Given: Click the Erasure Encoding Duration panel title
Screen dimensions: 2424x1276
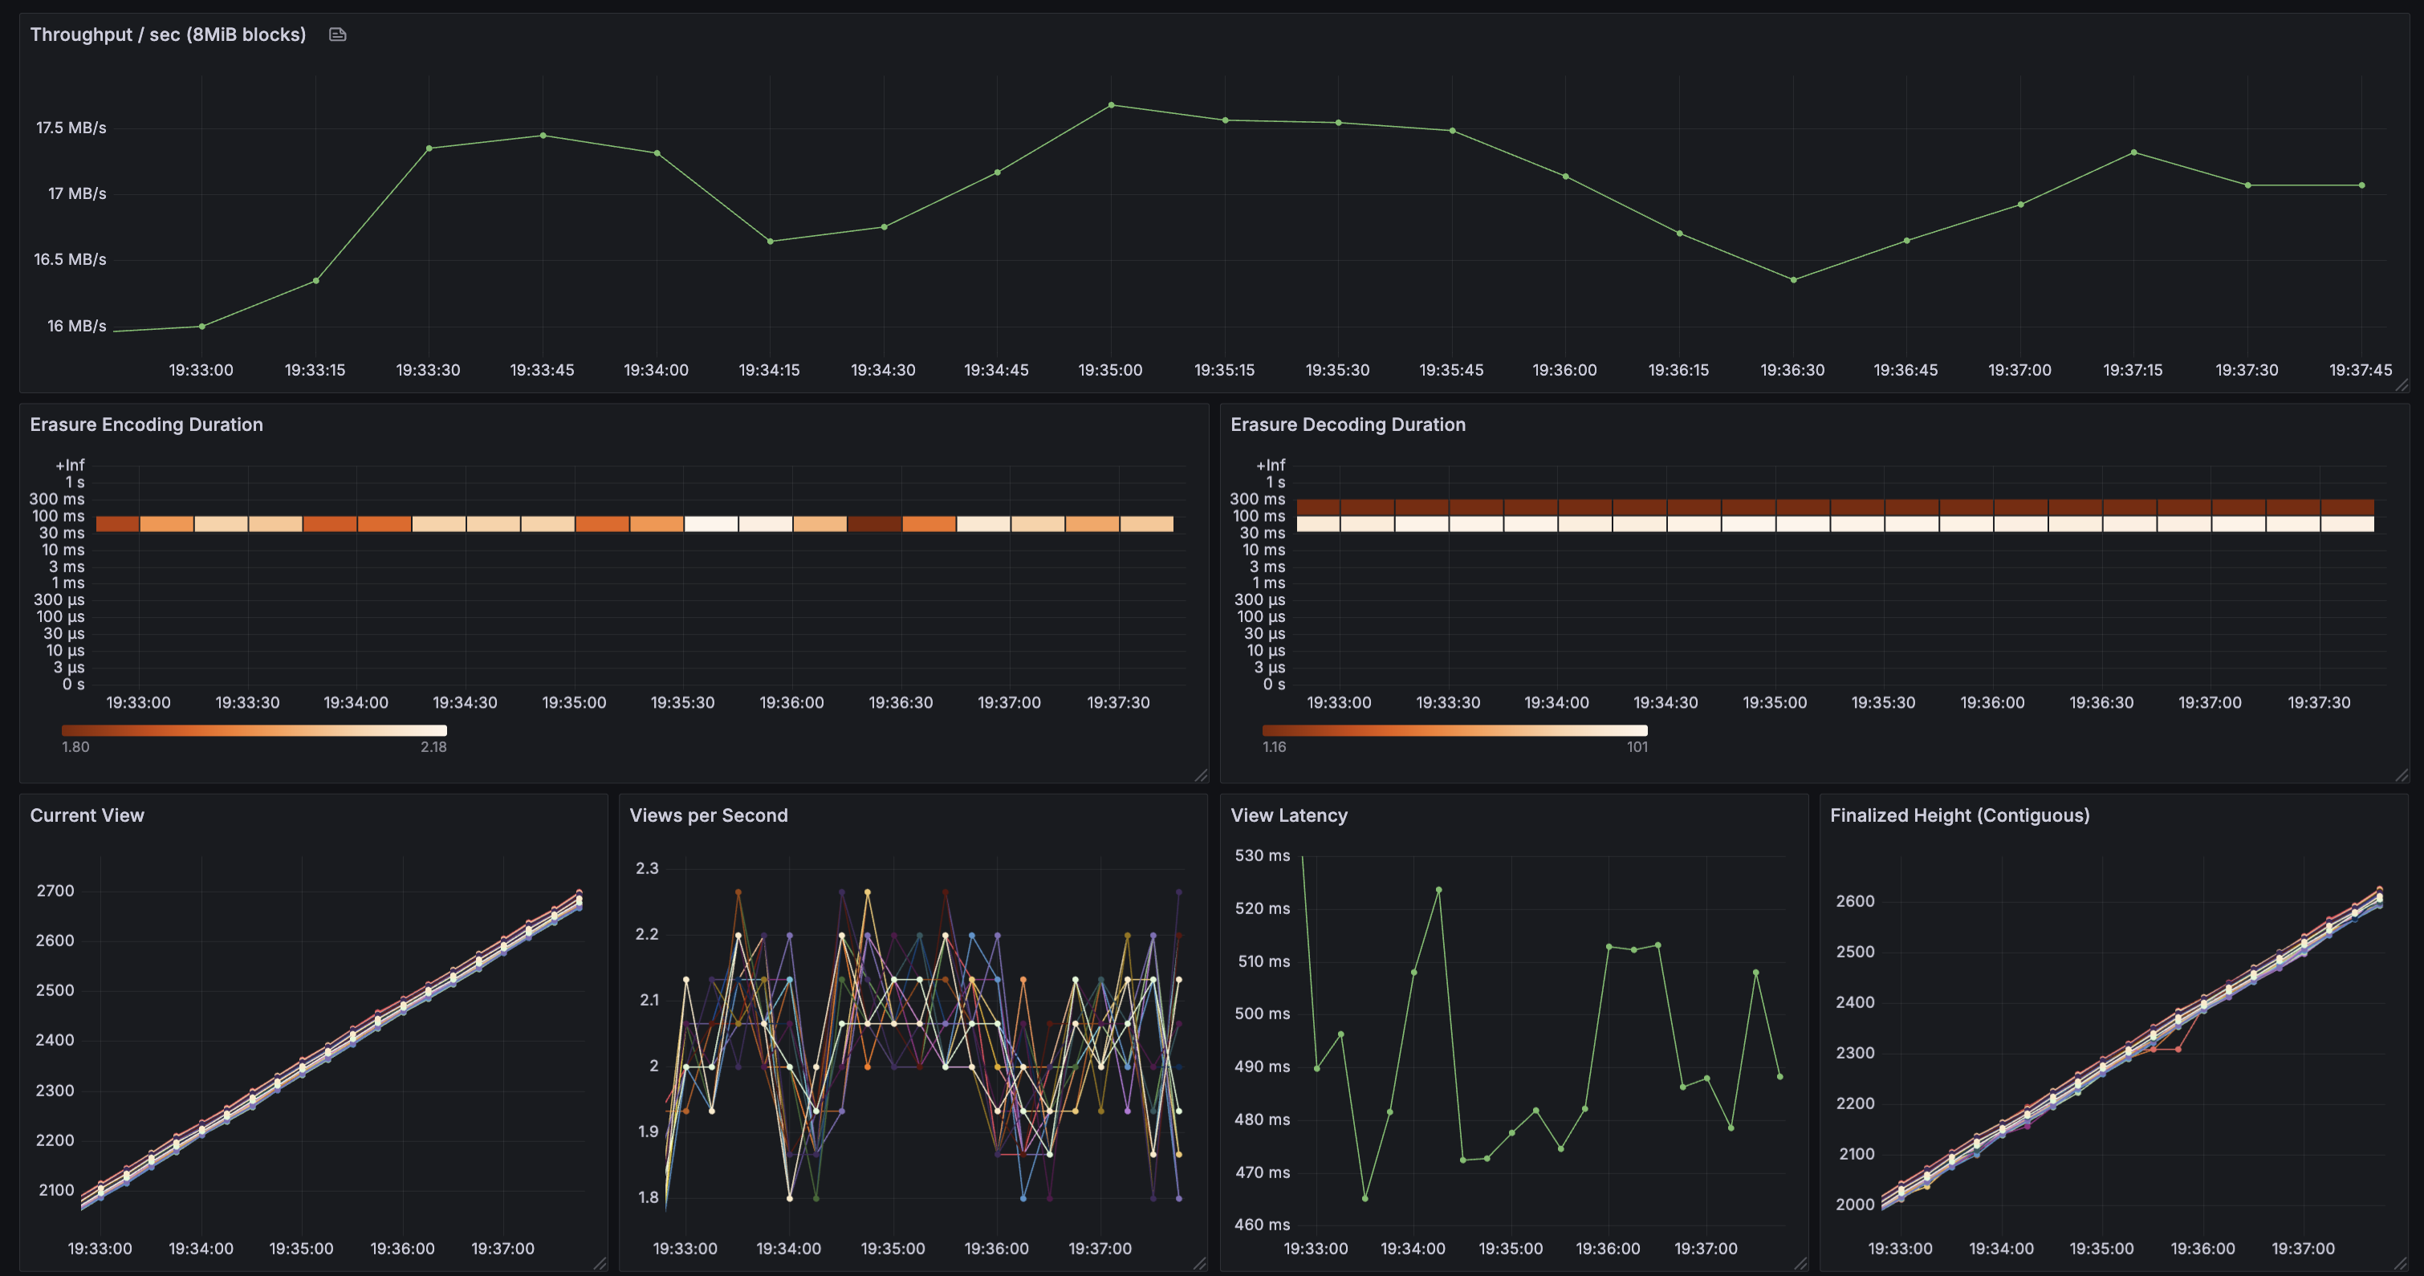Looking at the screenshot, I should [x=146, y=425].
